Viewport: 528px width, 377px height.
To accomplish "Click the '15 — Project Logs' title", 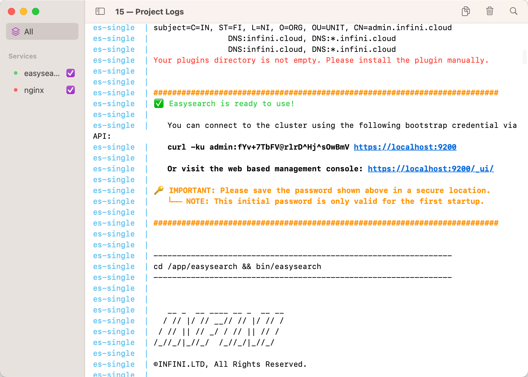I will tap(149, 11).
